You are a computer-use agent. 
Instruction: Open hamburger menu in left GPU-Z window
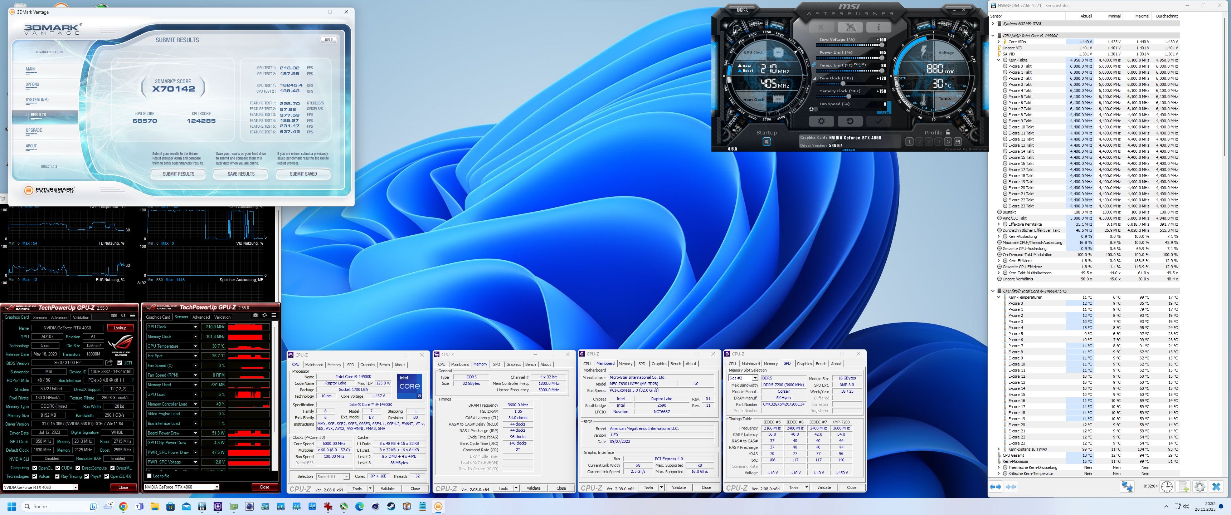(x=132, y=316)
